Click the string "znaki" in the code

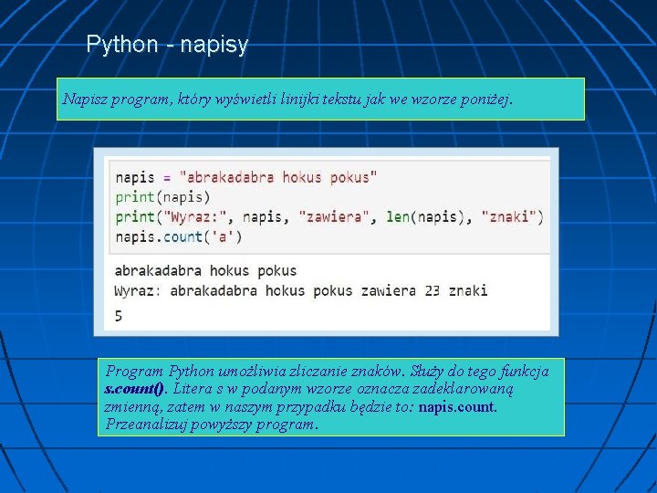508,217
